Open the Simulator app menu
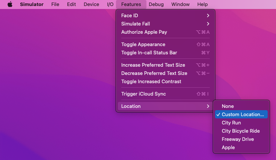Image resolution: width=276 pixels, height=160 pixels. pyautogui.click(x=32, y=4)
